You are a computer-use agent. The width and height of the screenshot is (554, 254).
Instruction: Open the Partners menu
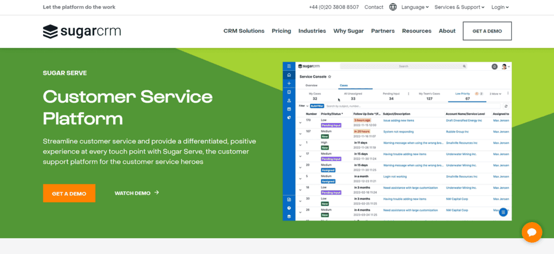382,31
